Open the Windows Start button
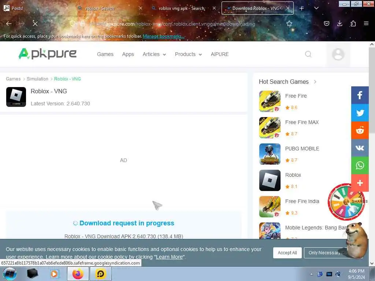The width and height of the screenshot is (375, 281). tap(10, 274)
